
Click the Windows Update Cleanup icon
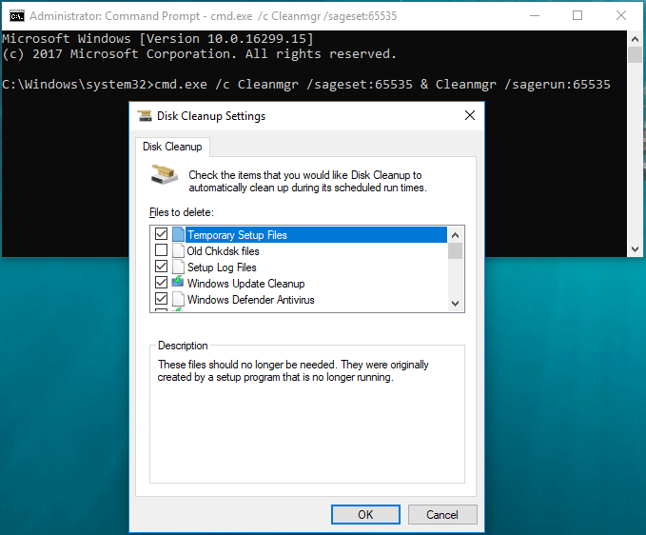click(178, 283)
